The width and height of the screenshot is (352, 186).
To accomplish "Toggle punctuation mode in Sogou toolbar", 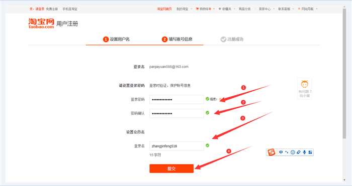I will coord(287,152).
